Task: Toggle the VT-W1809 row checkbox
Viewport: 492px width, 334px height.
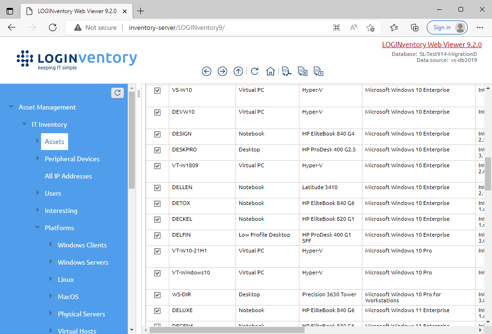Action: tap(158, 166)
